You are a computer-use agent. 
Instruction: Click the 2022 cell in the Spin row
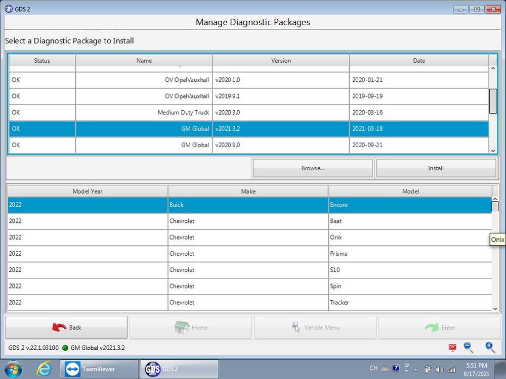(x=88, y=286)
